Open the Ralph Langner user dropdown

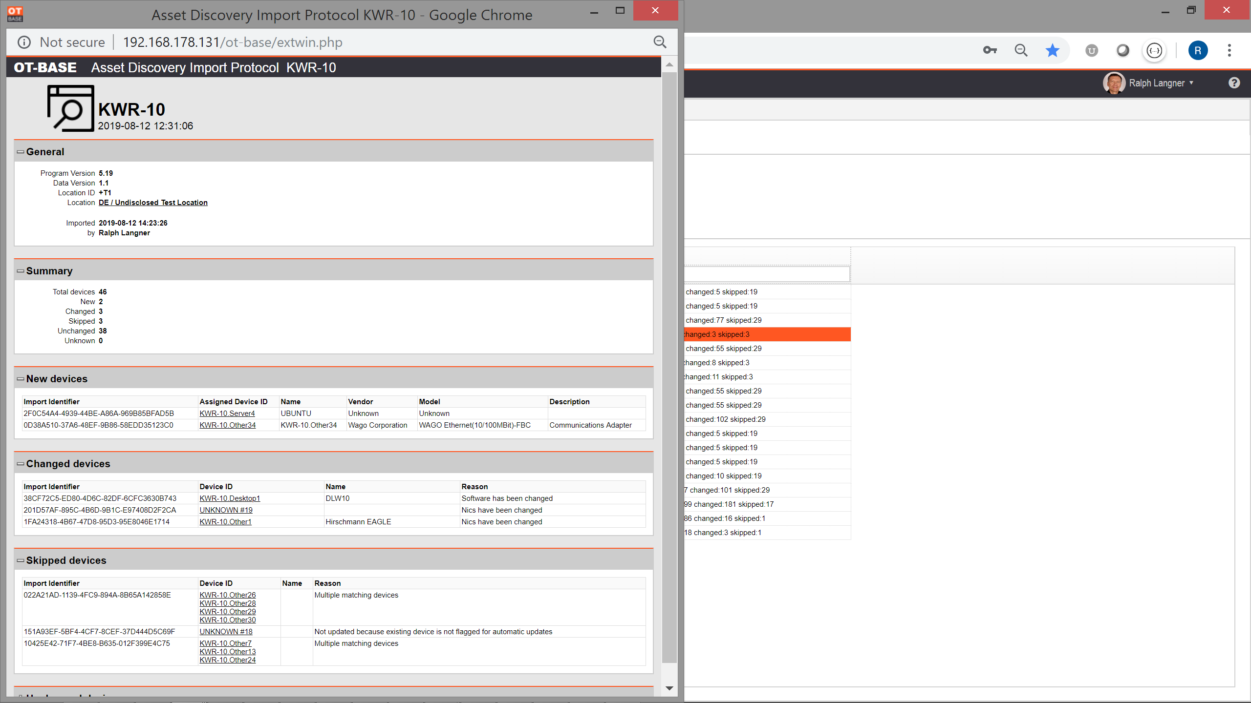tap(1161, 83)
